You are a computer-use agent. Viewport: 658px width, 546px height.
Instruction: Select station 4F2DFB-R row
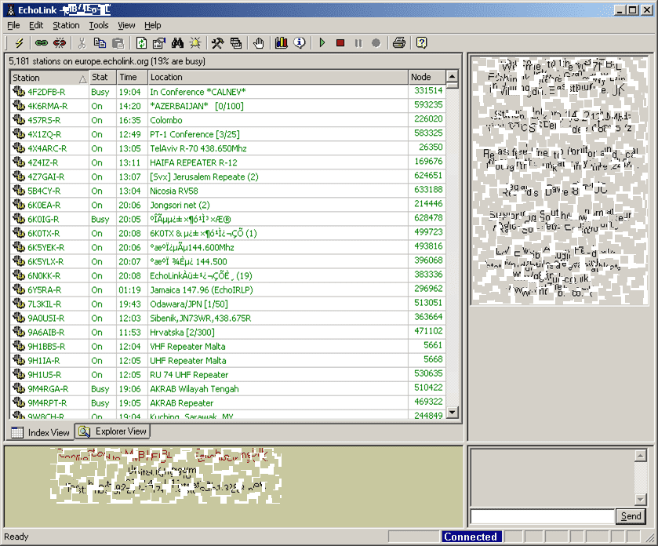tap(228, 92)
